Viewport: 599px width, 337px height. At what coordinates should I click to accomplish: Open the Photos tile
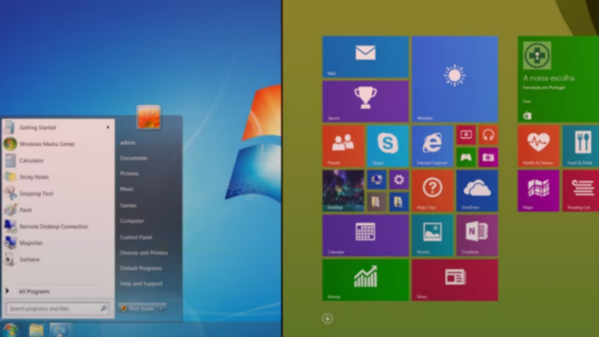(432, 235)
